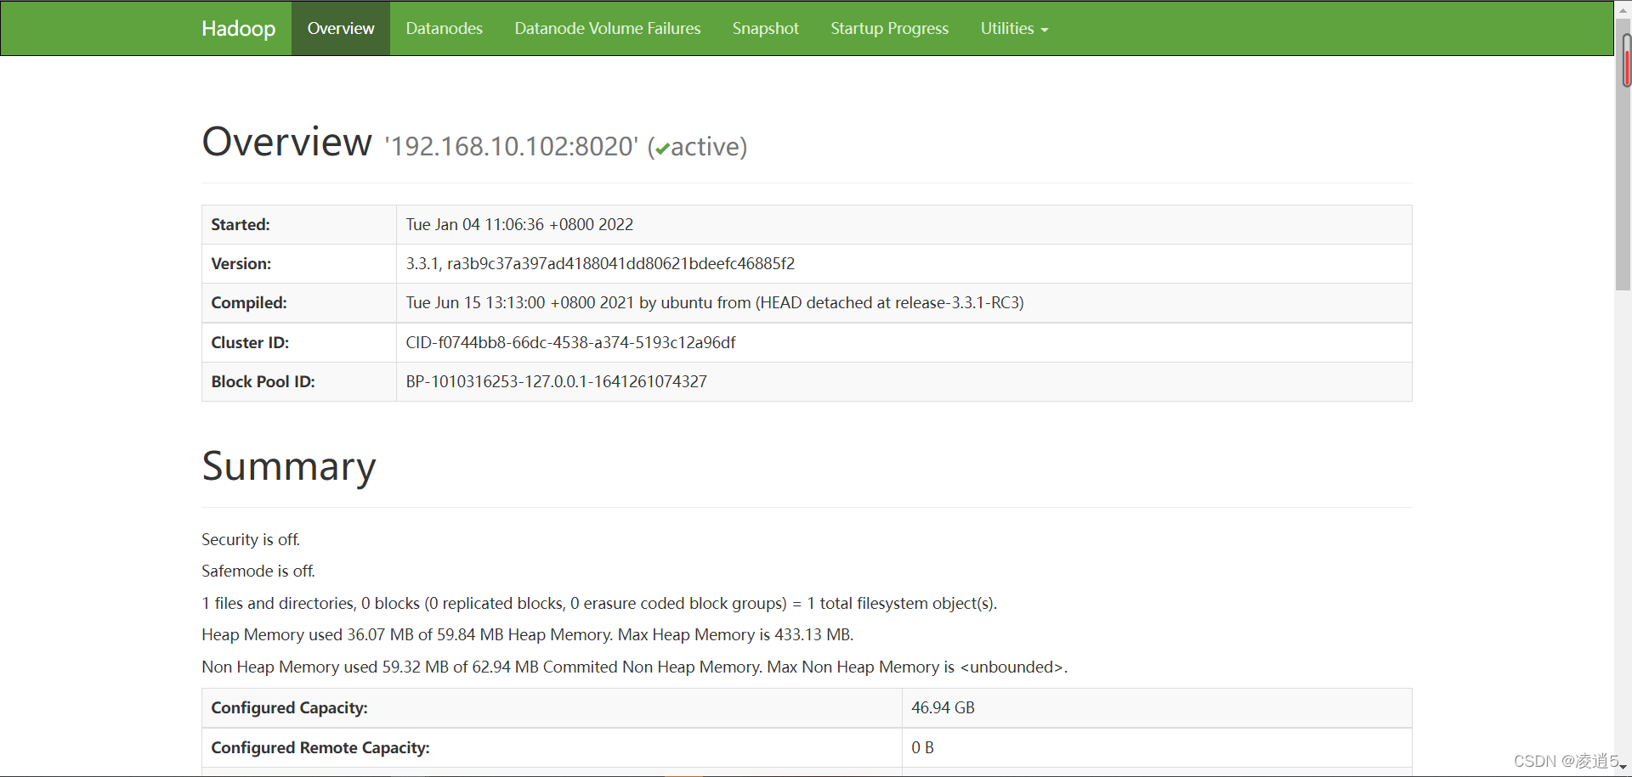Viewport: 1632px width, 777px height.
Task: Click the Overview page heading
Action: pyautogui.click(x=287, y=141)
